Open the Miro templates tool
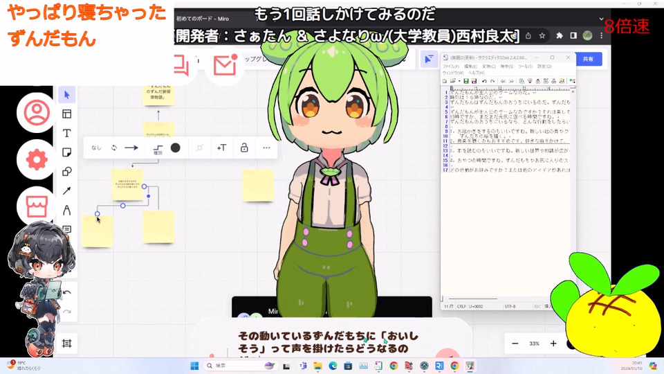Image resolution: width=664 pixels, height=374 pixels. pos(66,114)
